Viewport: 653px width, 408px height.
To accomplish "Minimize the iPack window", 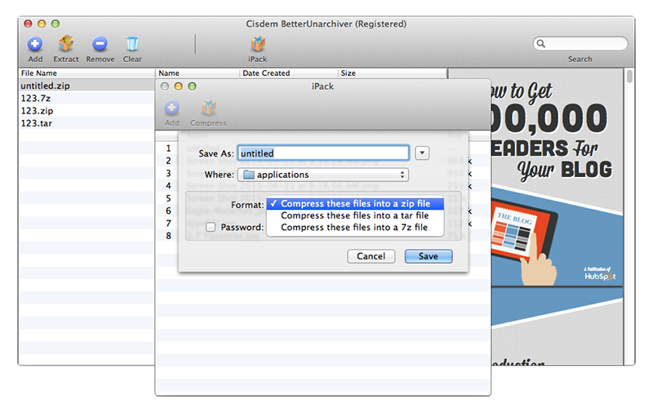I will point(178,86).
